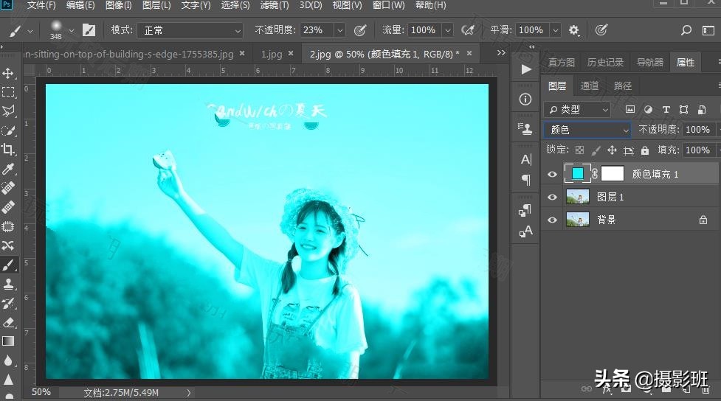This screenshot has height=401, width=721.
Task: Select the Rectangular Marquee tool
Action: point(9,93)
